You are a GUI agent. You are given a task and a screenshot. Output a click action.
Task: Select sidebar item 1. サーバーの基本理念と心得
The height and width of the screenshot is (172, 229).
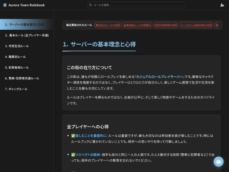[27, 25]
